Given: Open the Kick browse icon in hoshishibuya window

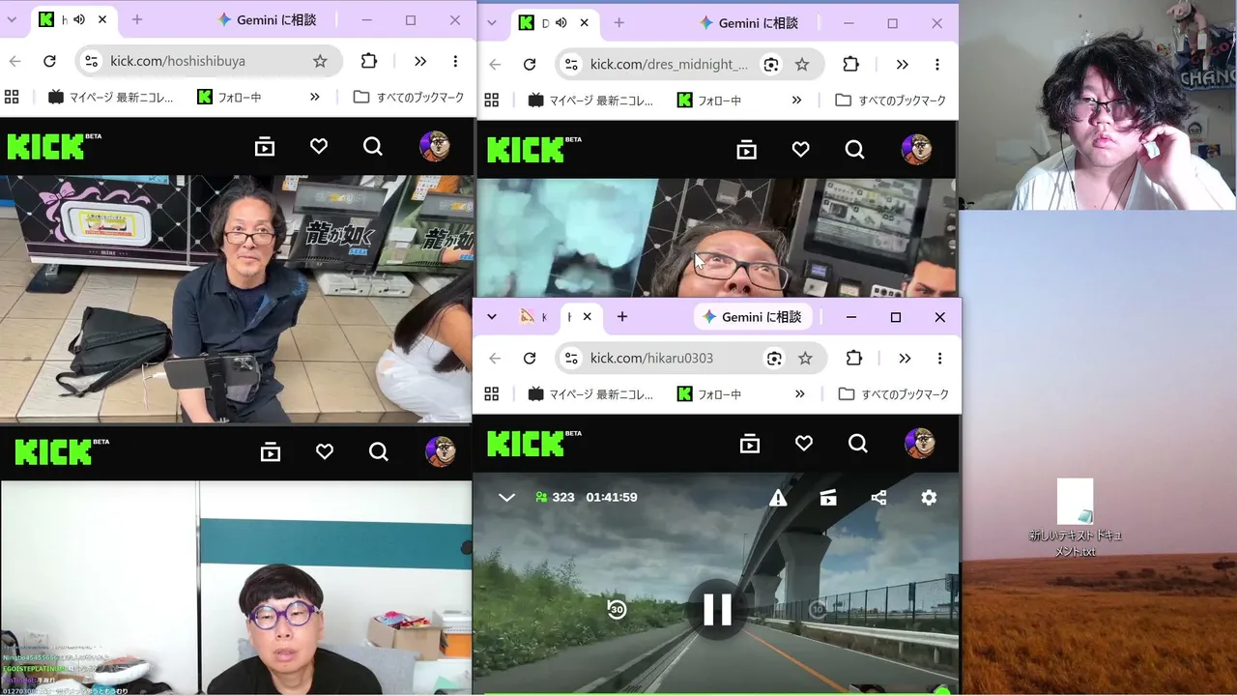Looking at the screenshot, I should (265, 147).
